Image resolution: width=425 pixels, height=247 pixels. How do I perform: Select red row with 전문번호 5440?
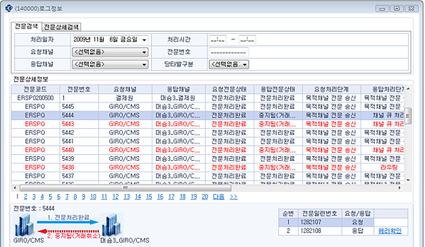point(207,150)
